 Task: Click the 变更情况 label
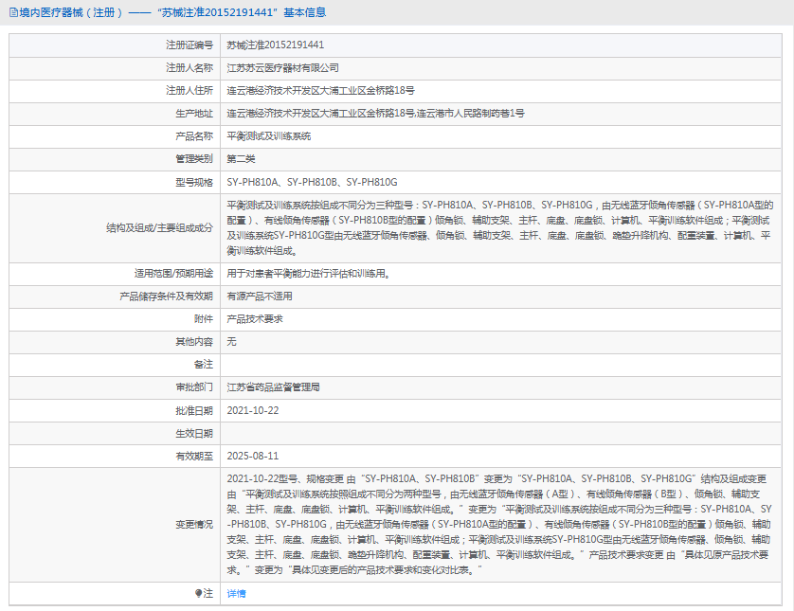(194, 525)
